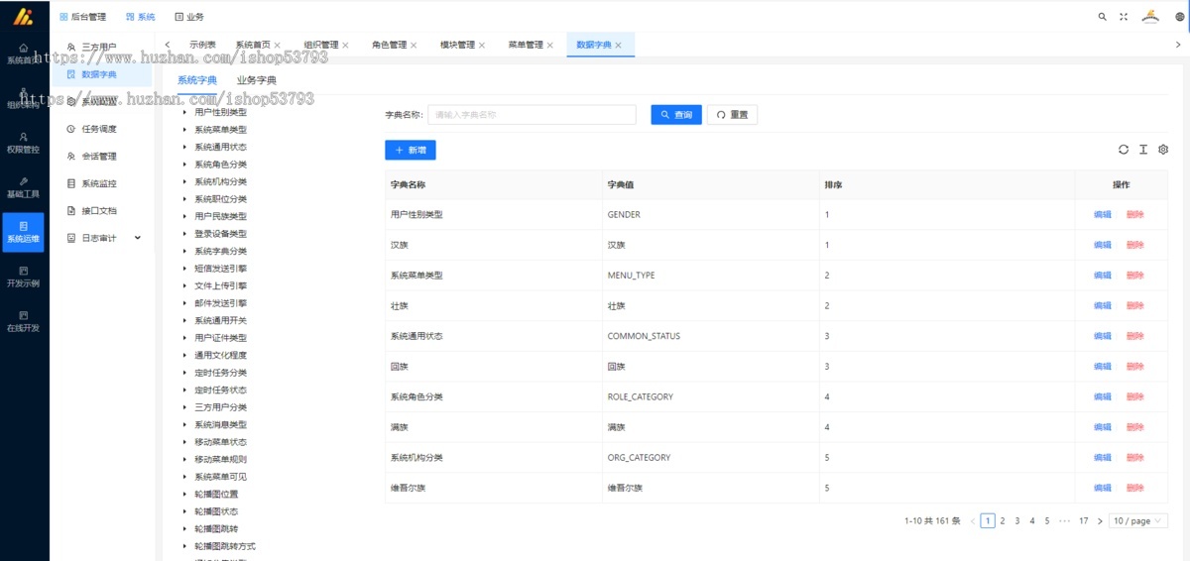Screen dimensions: 1190x561
Task: Delete the 壮族 row
Action: 1134,306
